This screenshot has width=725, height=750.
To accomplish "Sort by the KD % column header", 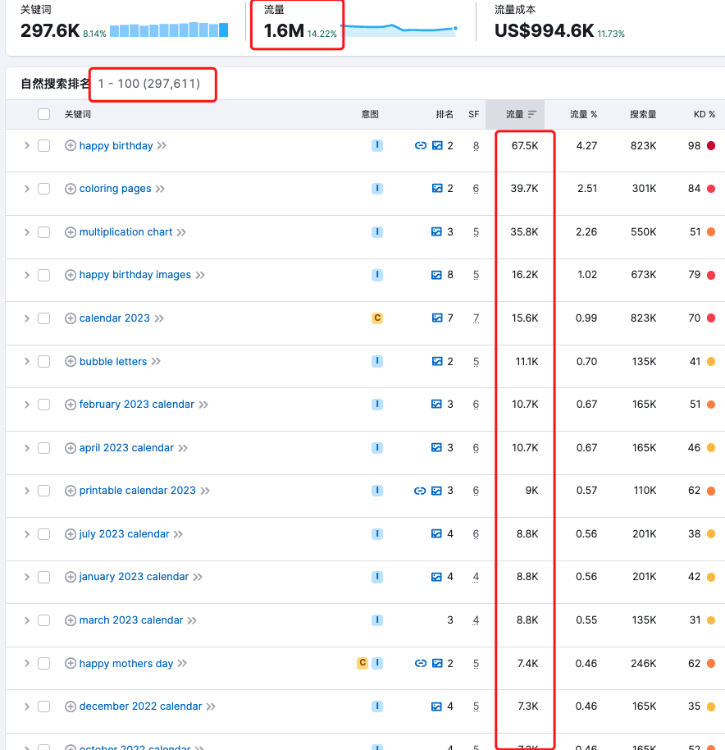I will click(704, 115).
